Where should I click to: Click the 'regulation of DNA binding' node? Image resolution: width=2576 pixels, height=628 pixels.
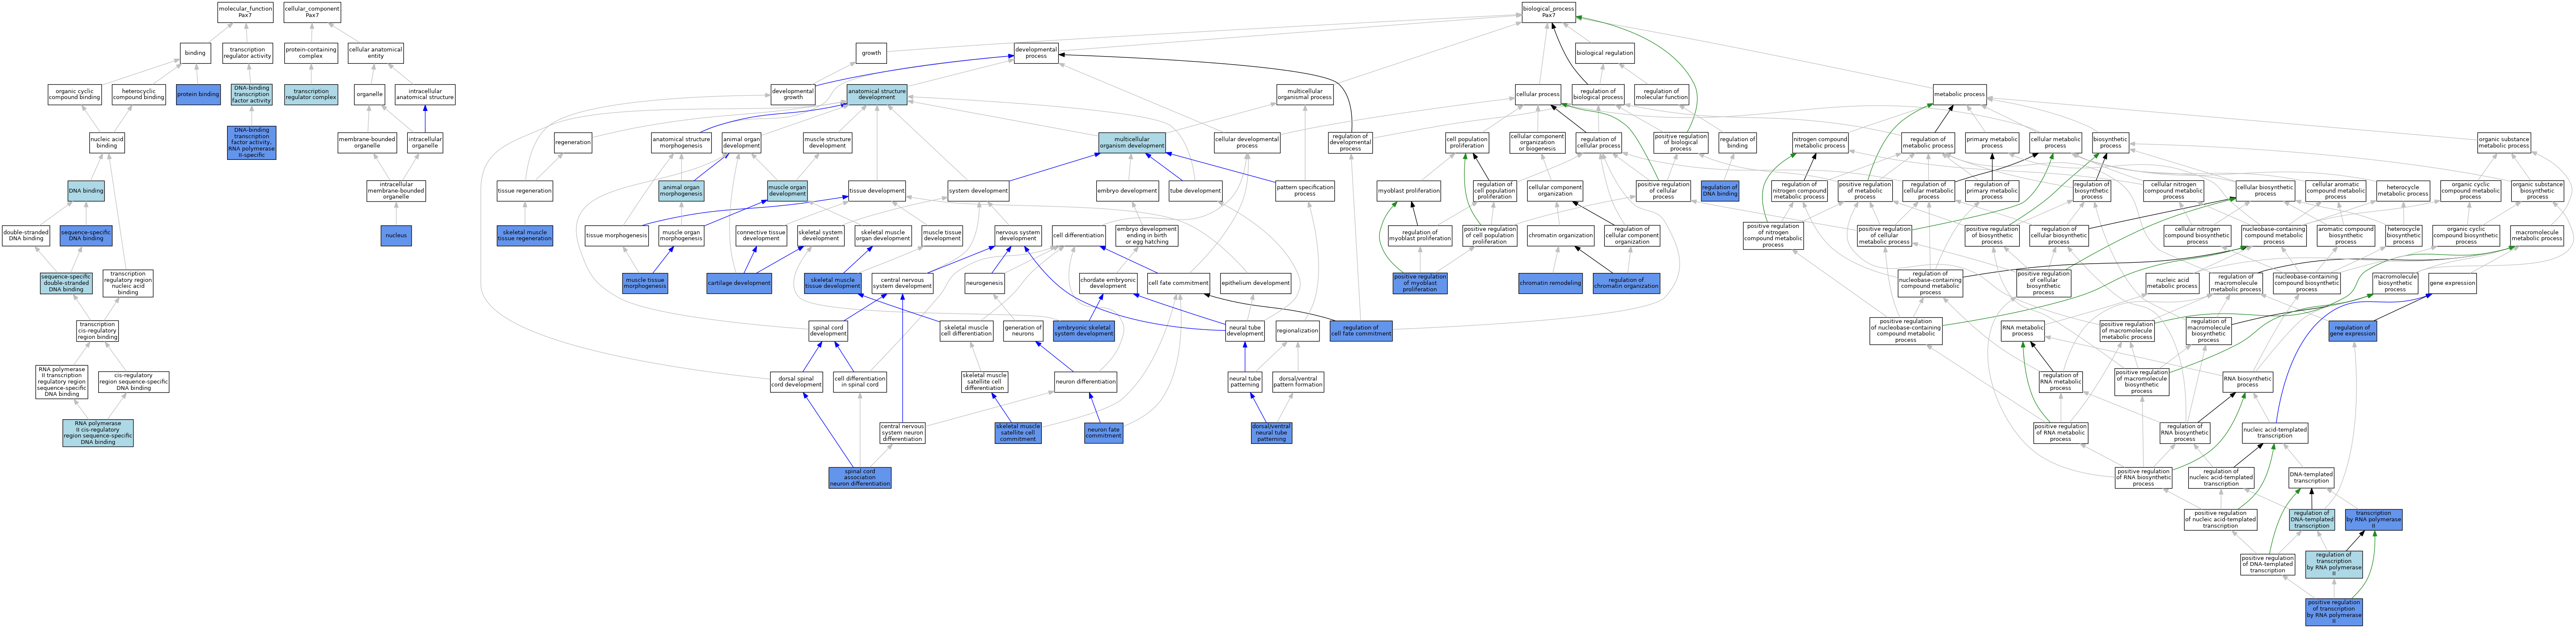[1720, 191]
